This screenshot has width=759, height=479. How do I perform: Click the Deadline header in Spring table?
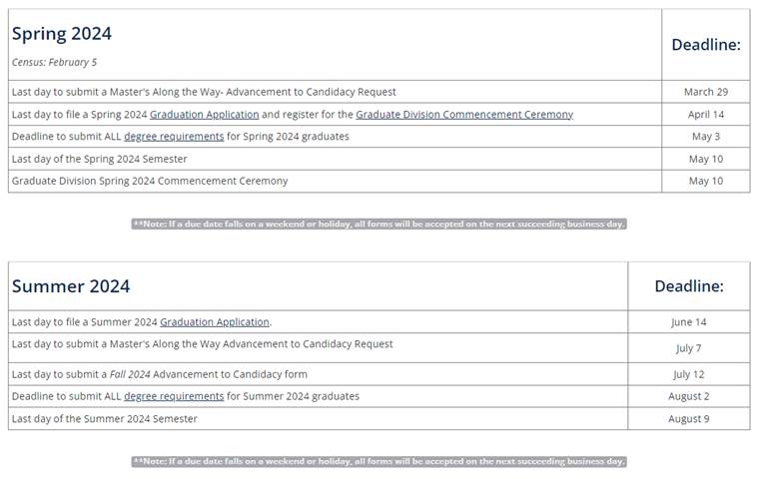point(705,45)
